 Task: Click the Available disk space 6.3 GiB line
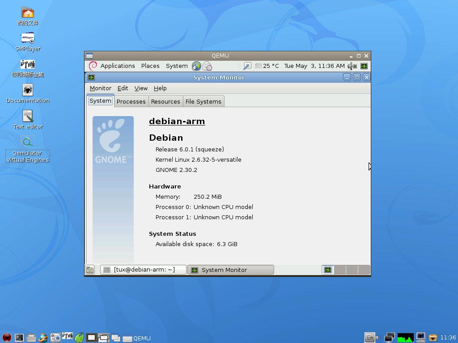(x=196, y=244)
